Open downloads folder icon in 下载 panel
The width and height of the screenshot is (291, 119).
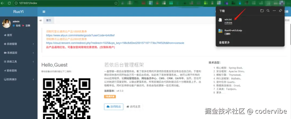[x=262, y=11]
